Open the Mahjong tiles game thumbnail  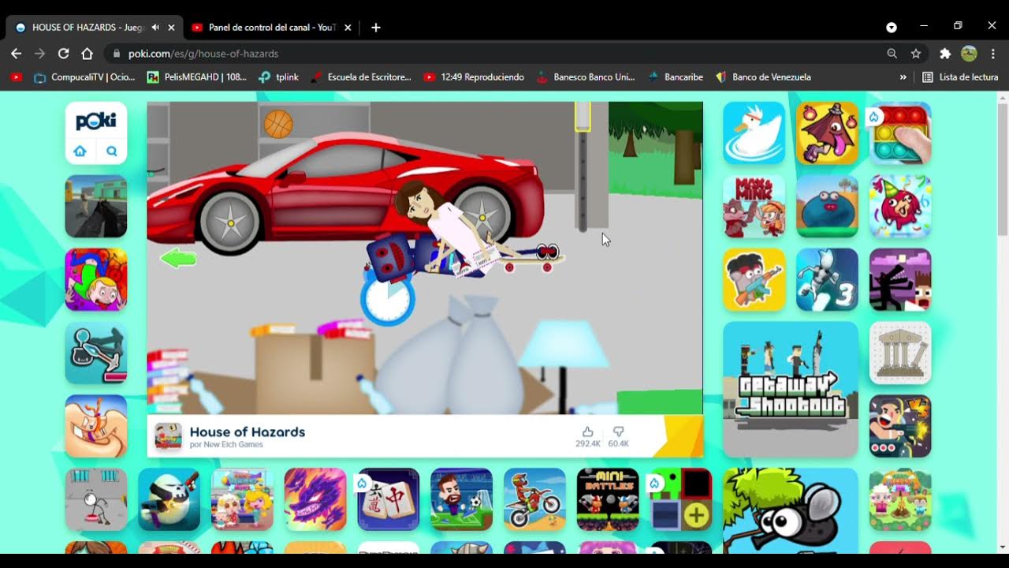pos(389,499)
